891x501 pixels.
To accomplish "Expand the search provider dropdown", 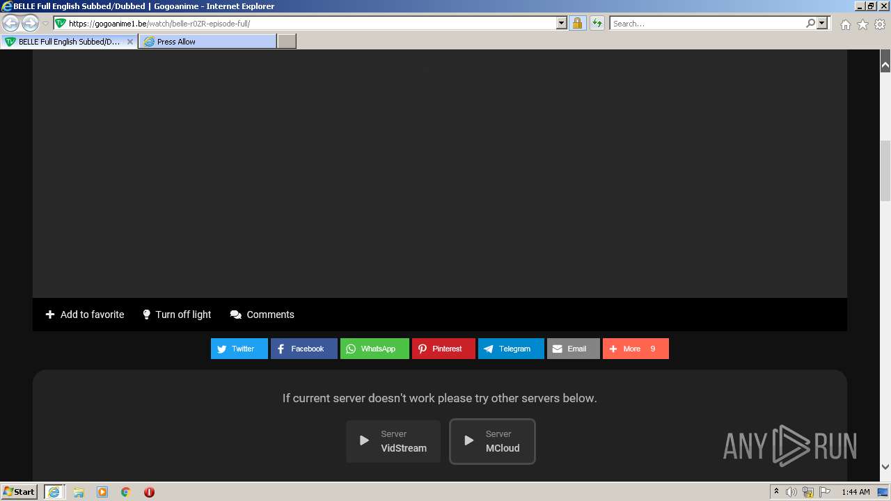I will pos(822,23).
